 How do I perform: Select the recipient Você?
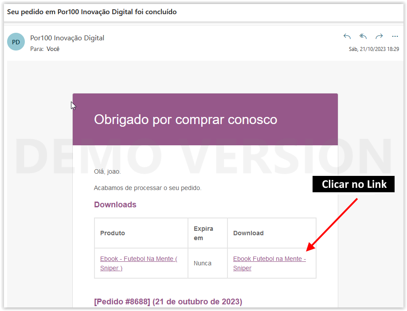[x=53, y=49]
